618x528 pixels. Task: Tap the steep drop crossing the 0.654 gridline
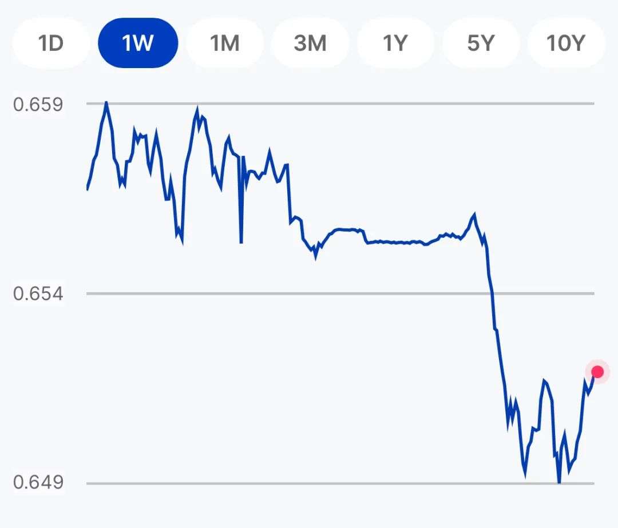click(x=492, y=293)
